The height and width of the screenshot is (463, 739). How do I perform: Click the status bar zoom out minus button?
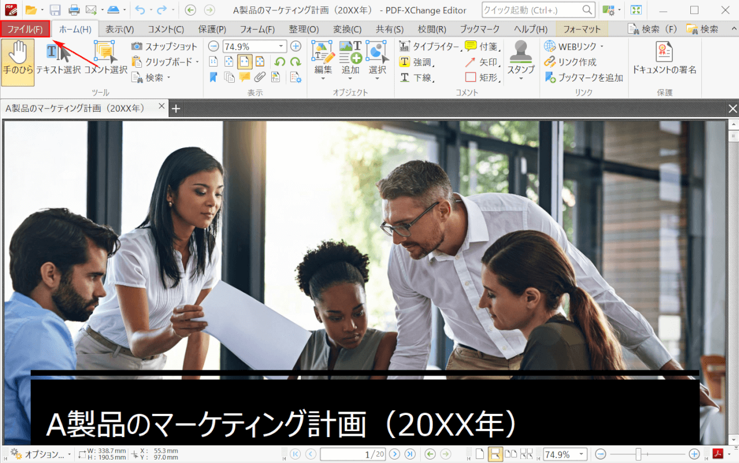(x=601, y=454)
